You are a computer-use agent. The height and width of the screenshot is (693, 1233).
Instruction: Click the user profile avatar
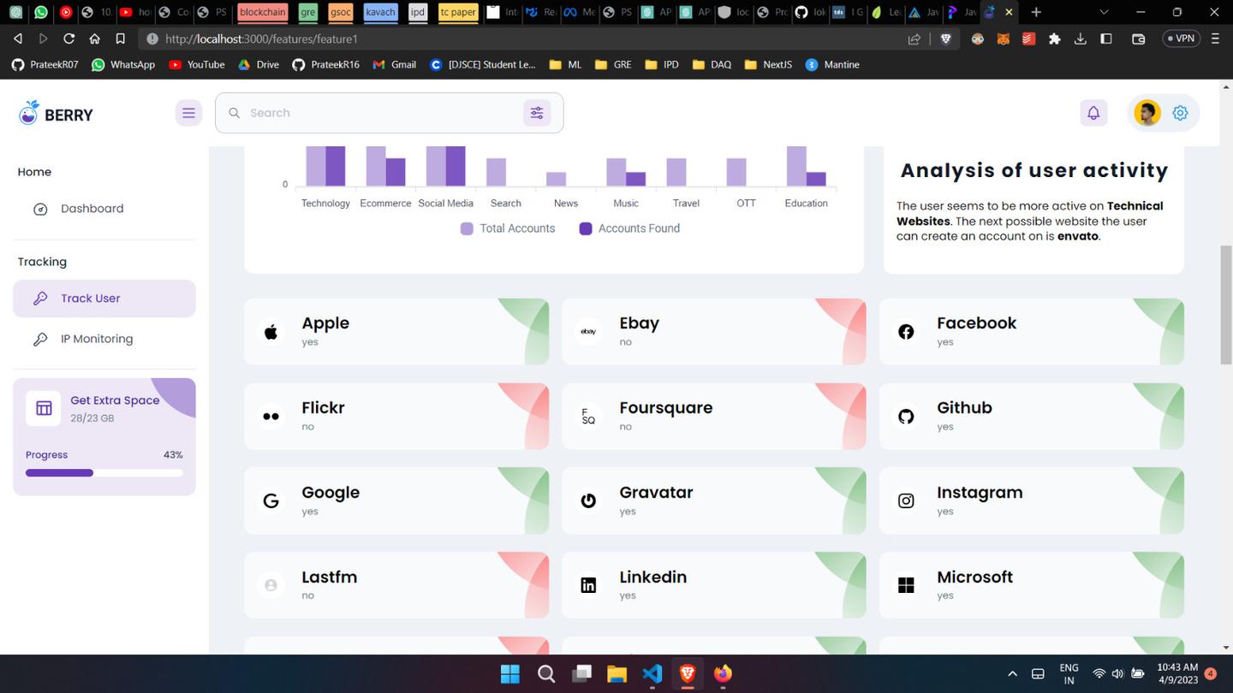pos(1147,113)
